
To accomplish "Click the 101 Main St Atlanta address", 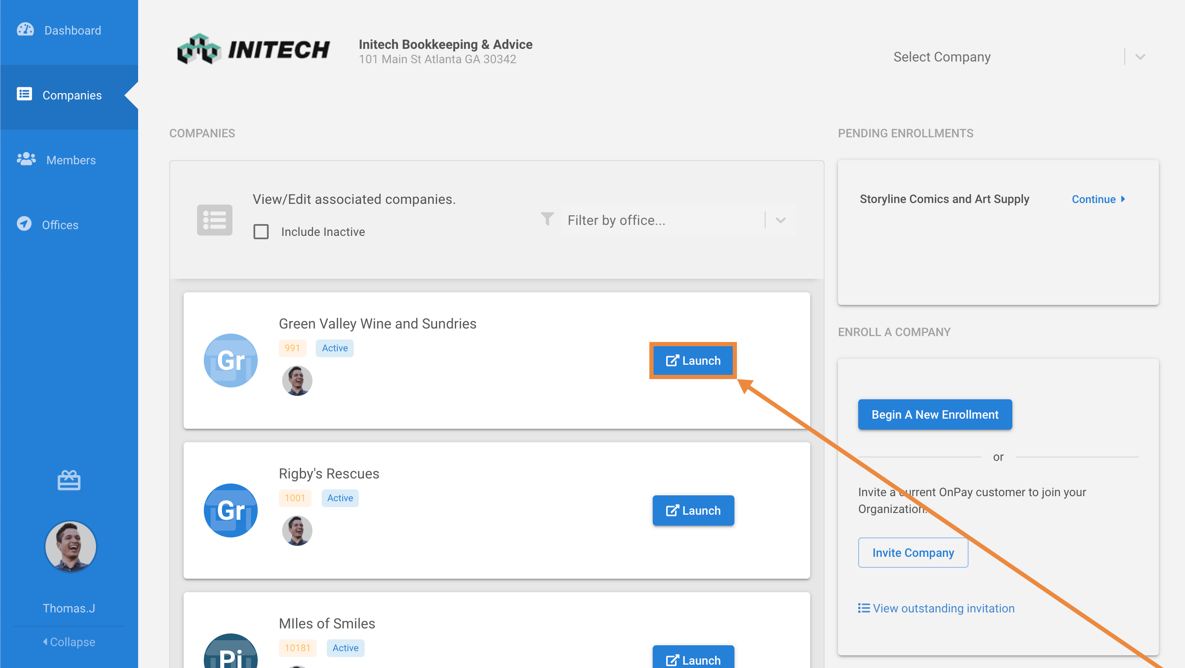I will [x=438, y=59].
